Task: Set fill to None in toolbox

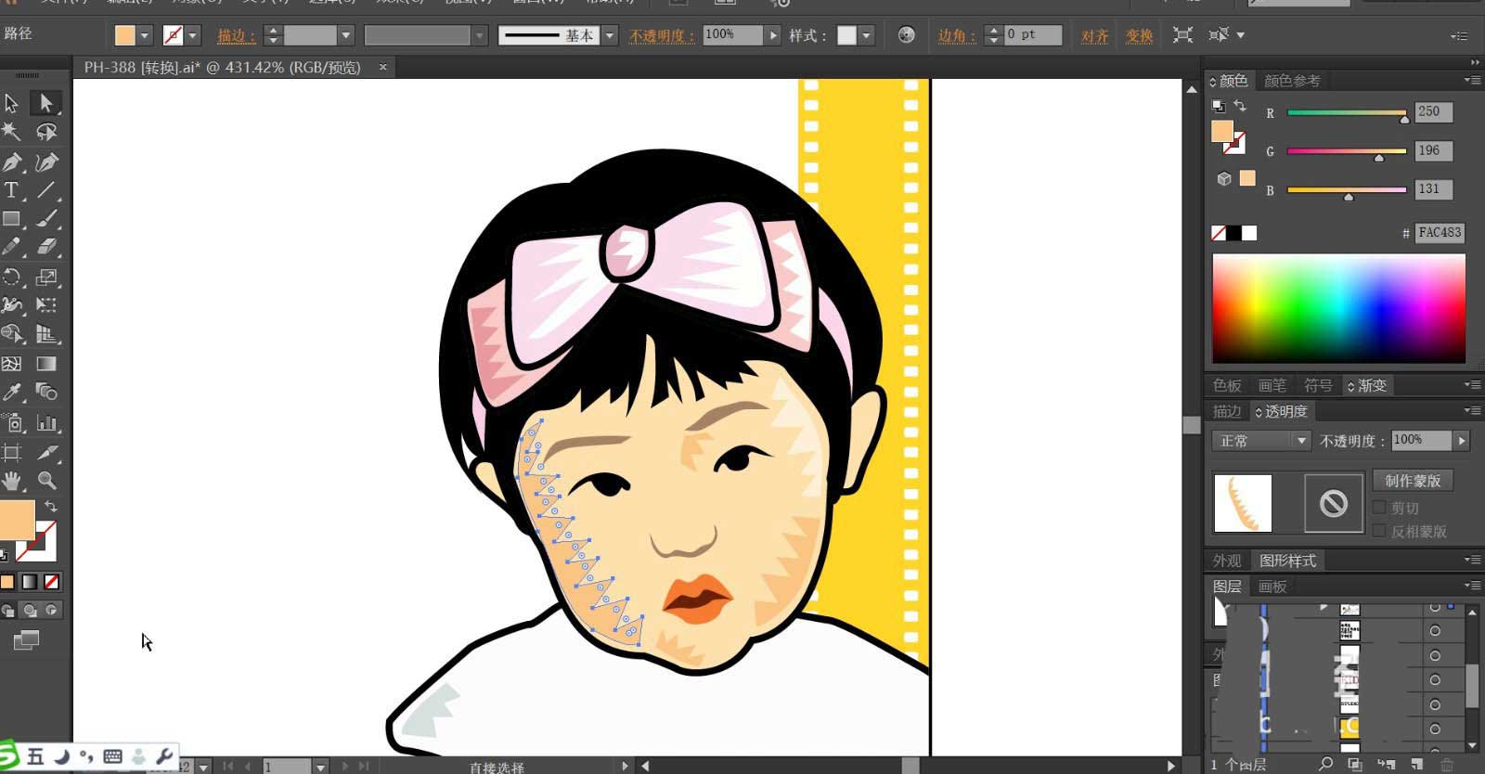Action: pyautogui.click(x=52, y=582)
